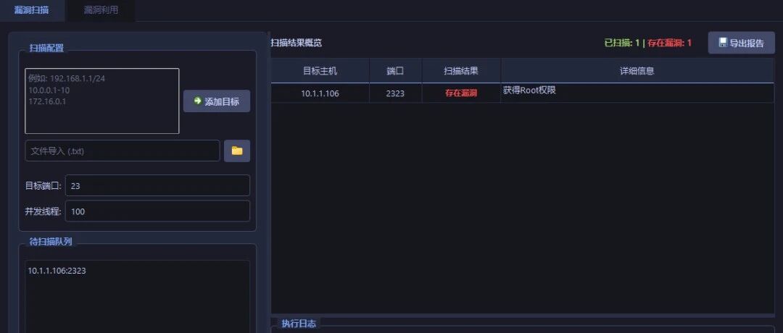This screenshot has width=783, height=333.
Task: Click the 已扫描: 1 status text
Action: click(x=622, y=43)
